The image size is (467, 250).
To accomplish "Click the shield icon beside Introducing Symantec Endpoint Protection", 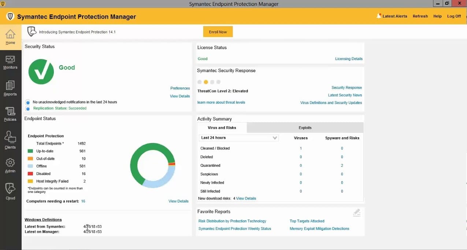I will click(x=32, y=31).
